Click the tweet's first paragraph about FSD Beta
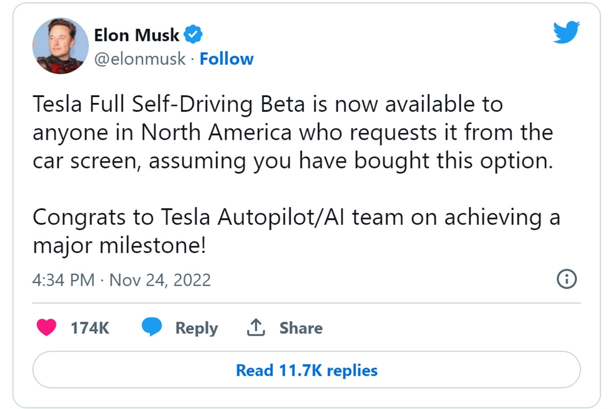Image resolution: width=614 pixels, height=409 pixels. tap(293, 133)
